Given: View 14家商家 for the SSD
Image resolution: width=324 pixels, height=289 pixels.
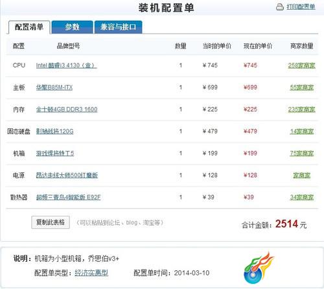Looking at the screenshot, I should pos(302,132).
